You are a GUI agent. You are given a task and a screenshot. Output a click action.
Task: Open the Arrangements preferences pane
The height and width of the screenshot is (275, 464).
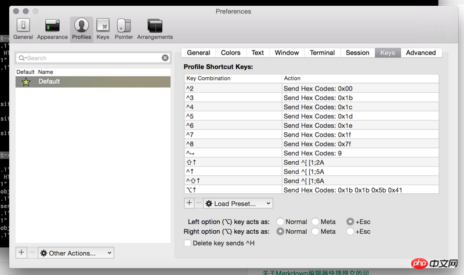click(155, 28)
